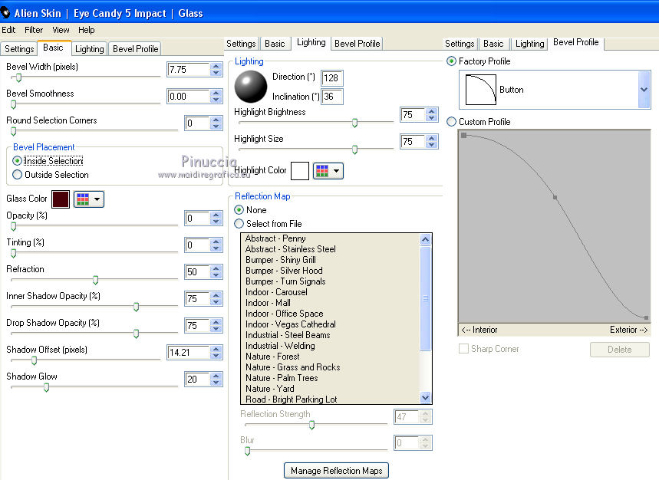
Task: Increase Inner Shadow Opacity spinner up
Action: click(x=216, y=295)
